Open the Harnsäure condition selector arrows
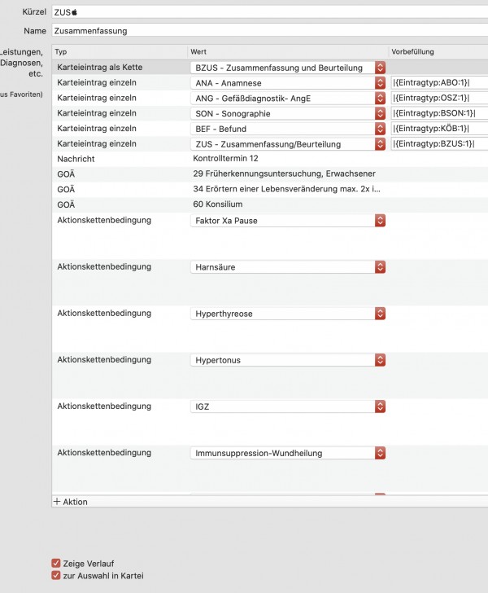Viewport: 488px width, 593px height. pyautogui.click(x=380, y=267)
